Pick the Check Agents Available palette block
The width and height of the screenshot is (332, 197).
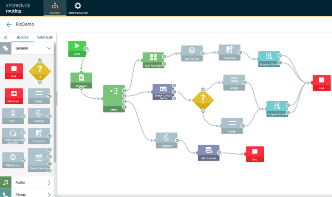tap(13, 136)
